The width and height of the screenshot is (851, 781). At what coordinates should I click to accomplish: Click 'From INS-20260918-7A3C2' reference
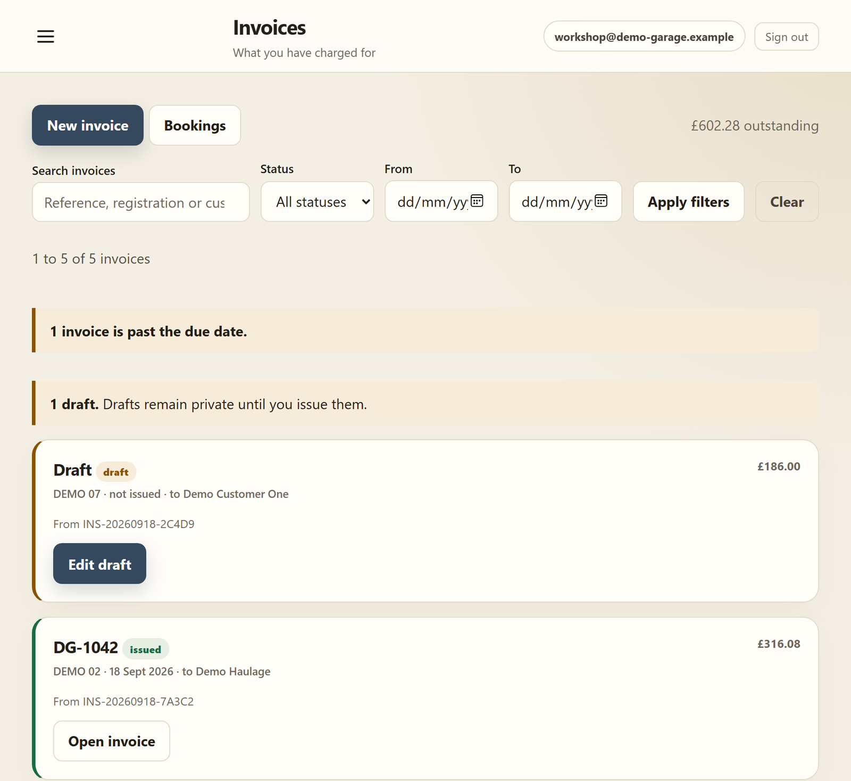(123, 702)
